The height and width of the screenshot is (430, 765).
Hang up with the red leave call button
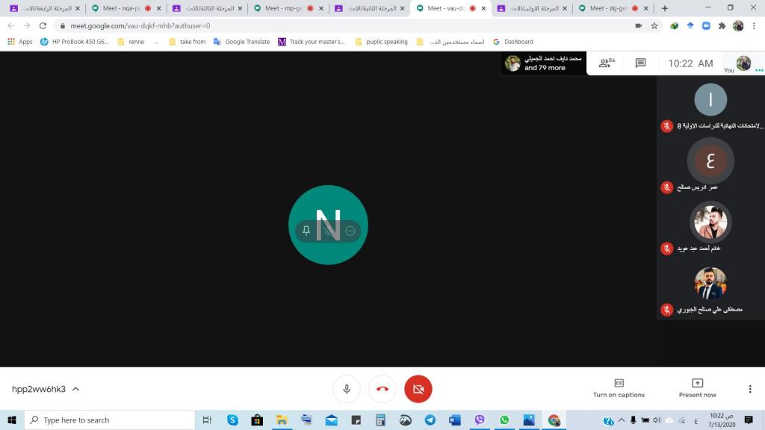tap(382, 389)
